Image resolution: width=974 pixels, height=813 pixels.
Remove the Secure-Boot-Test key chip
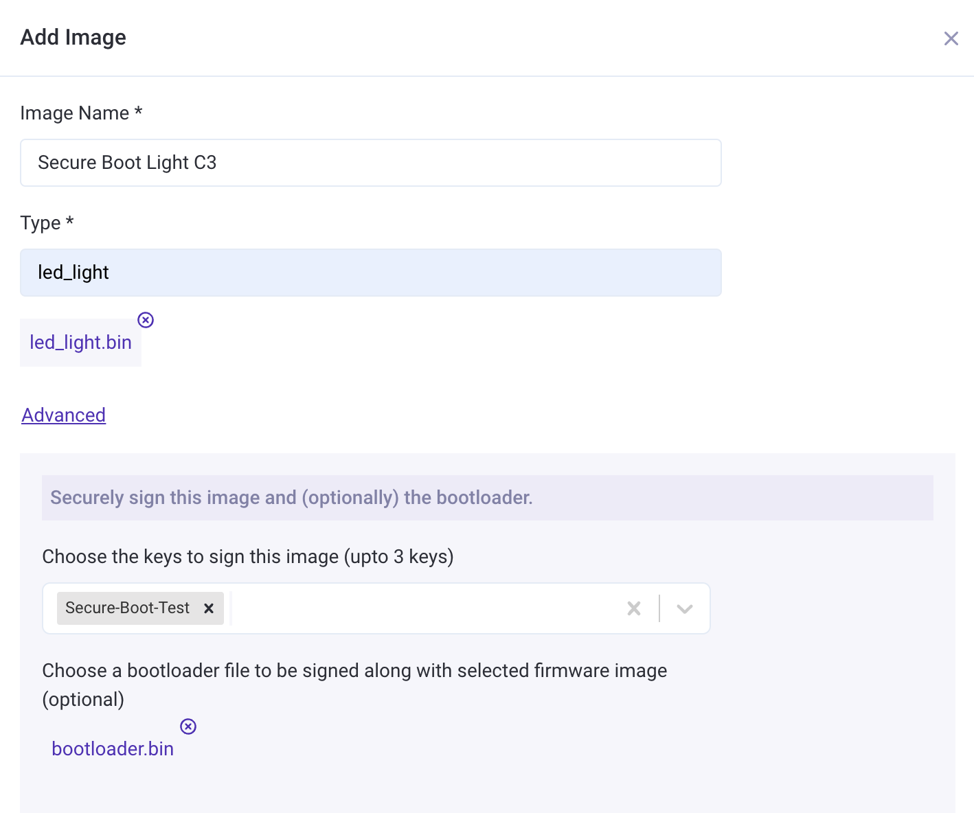[209, 608]
